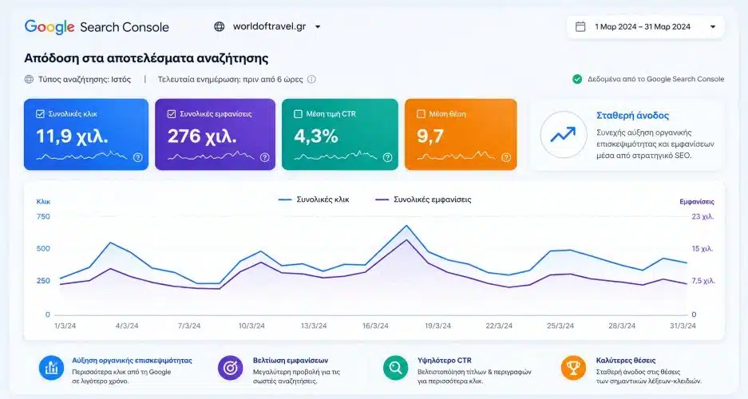Image resolution: width=748 pixels, height=399 pixels.
Task: Click the green checkmark data source icon
Action: 577,79
